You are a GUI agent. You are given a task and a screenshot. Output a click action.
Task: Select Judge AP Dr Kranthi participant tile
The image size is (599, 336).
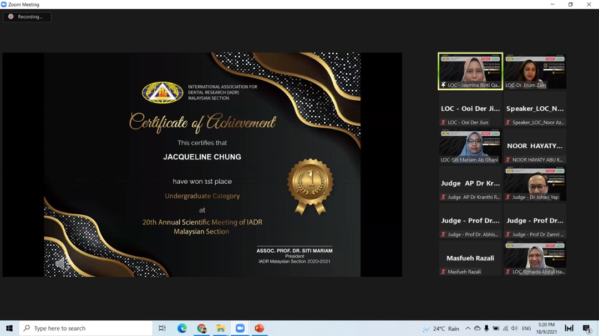click(x=470, y=183)
